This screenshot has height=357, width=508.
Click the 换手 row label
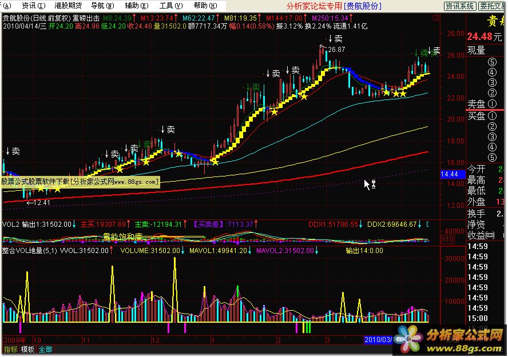pos(476,214)
